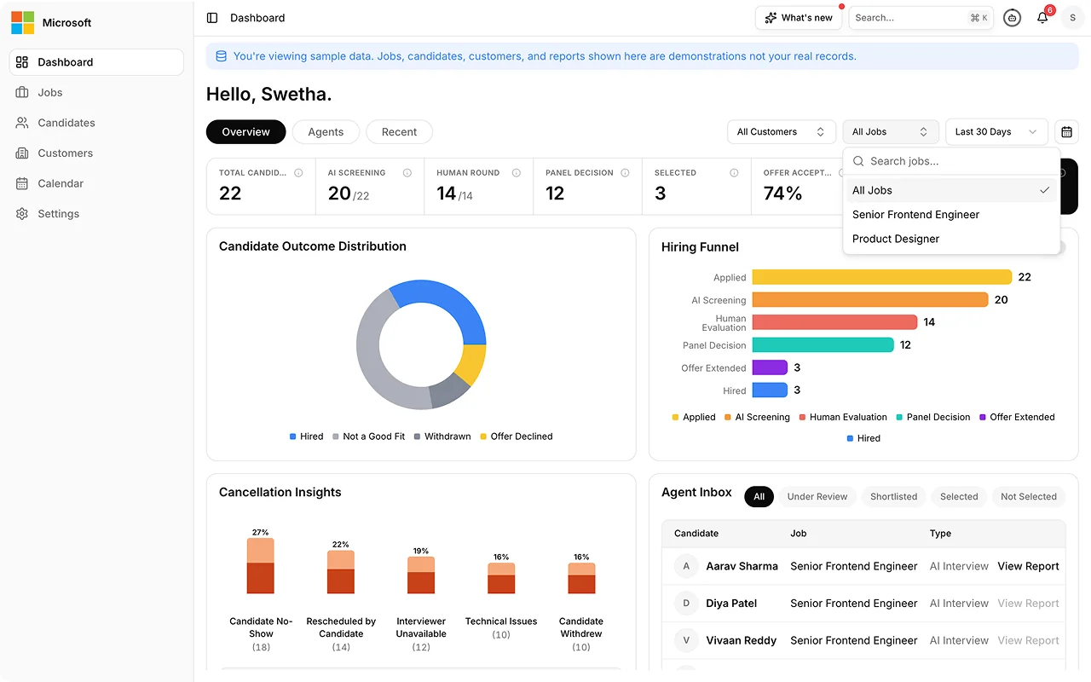Open Settings in the sidebar
Image resolution: width=1091 pixels, height=682 pixels.
[x=96, y=214]
